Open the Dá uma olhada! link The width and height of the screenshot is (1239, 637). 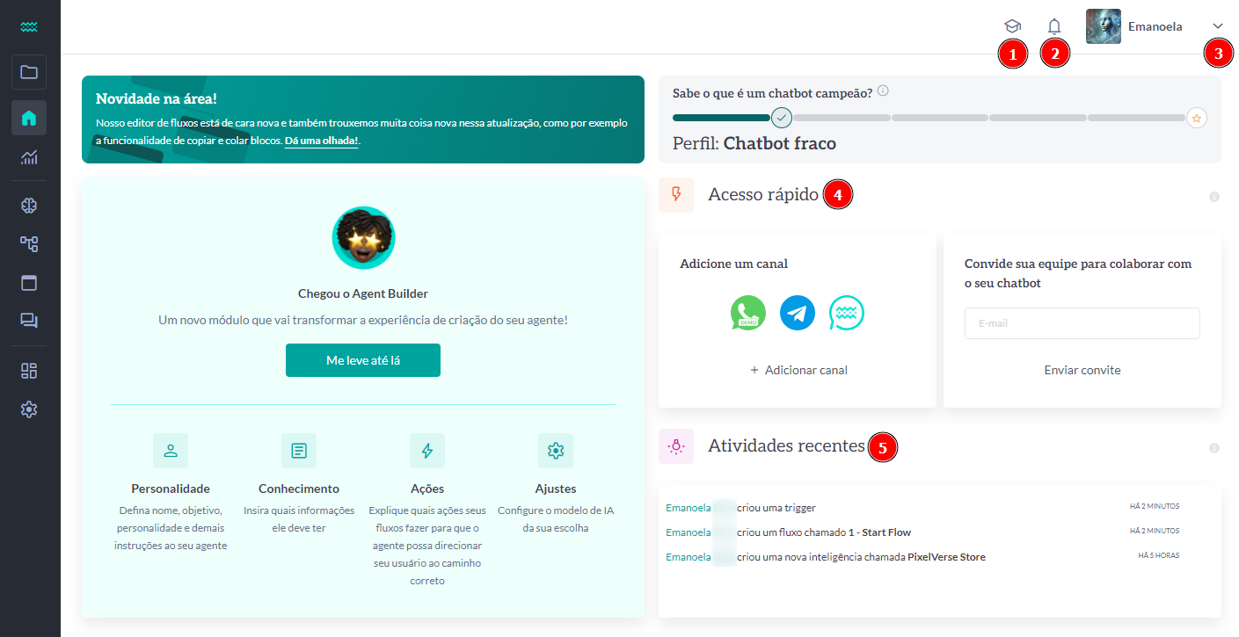[321, 140]
